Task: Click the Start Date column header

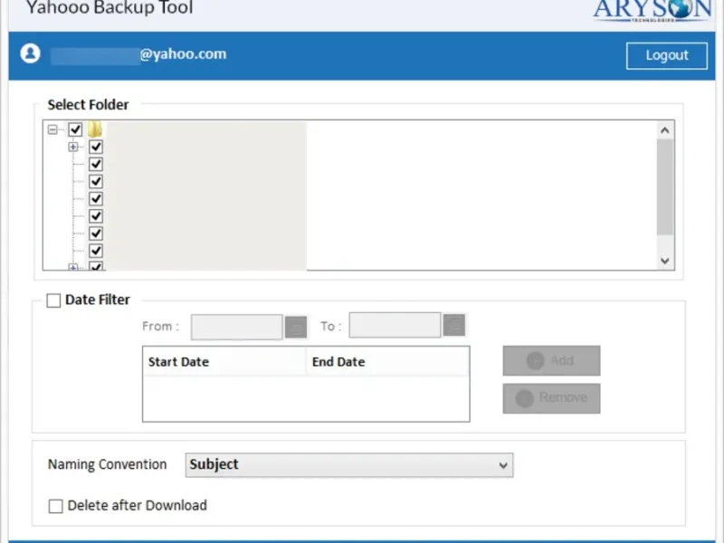Action: 224,361
